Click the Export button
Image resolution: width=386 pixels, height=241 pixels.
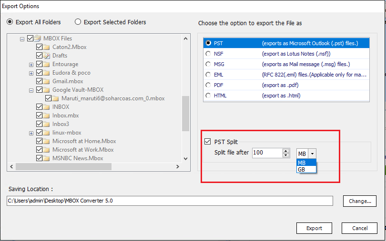(x=314, y=228)
